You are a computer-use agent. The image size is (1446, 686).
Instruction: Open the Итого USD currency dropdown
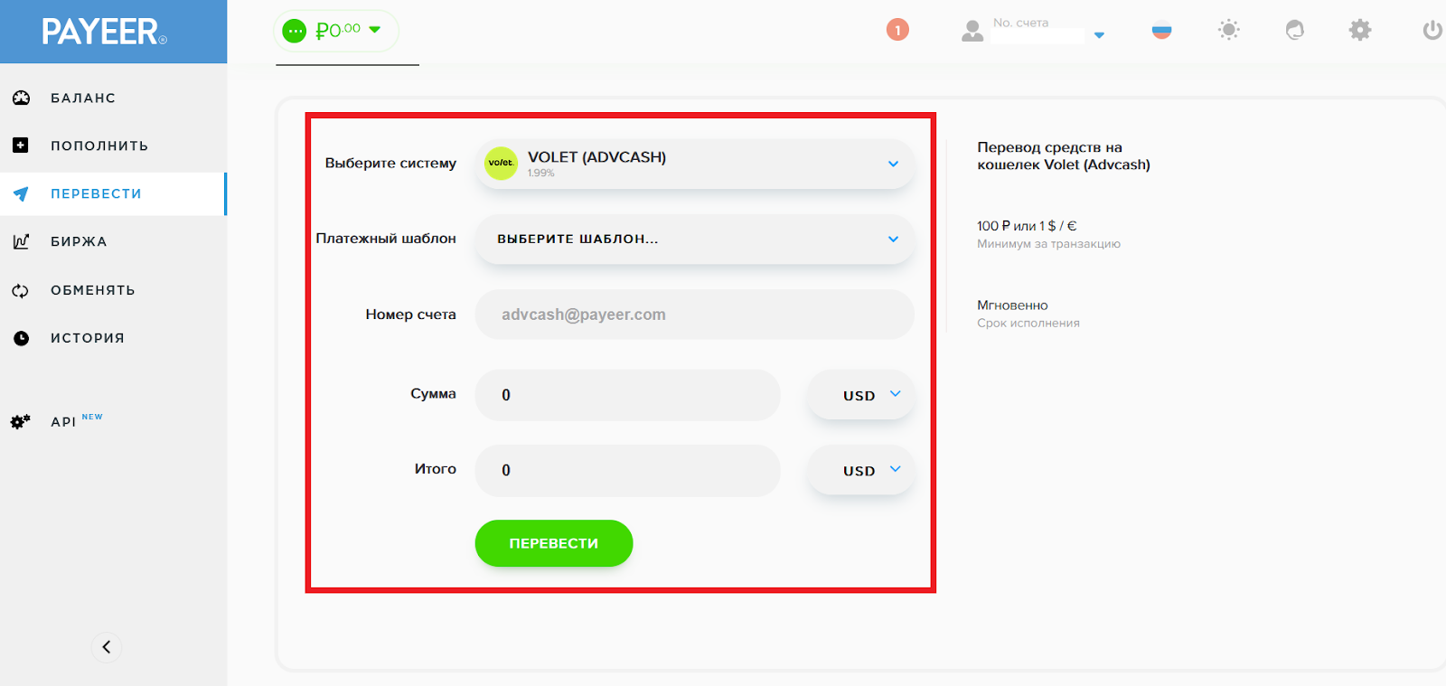point(860,470)
